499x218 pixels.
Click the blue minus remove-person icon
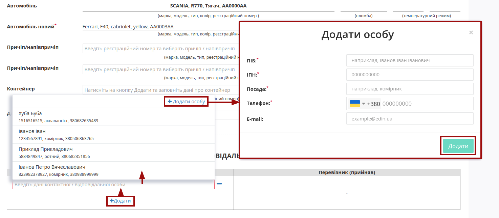tap(219, 184)
